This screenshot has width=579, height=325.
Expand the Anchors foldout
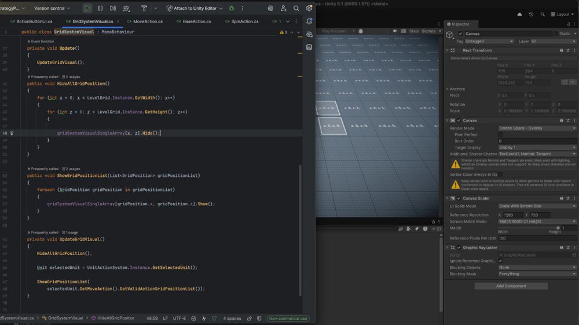coord(447,89)
